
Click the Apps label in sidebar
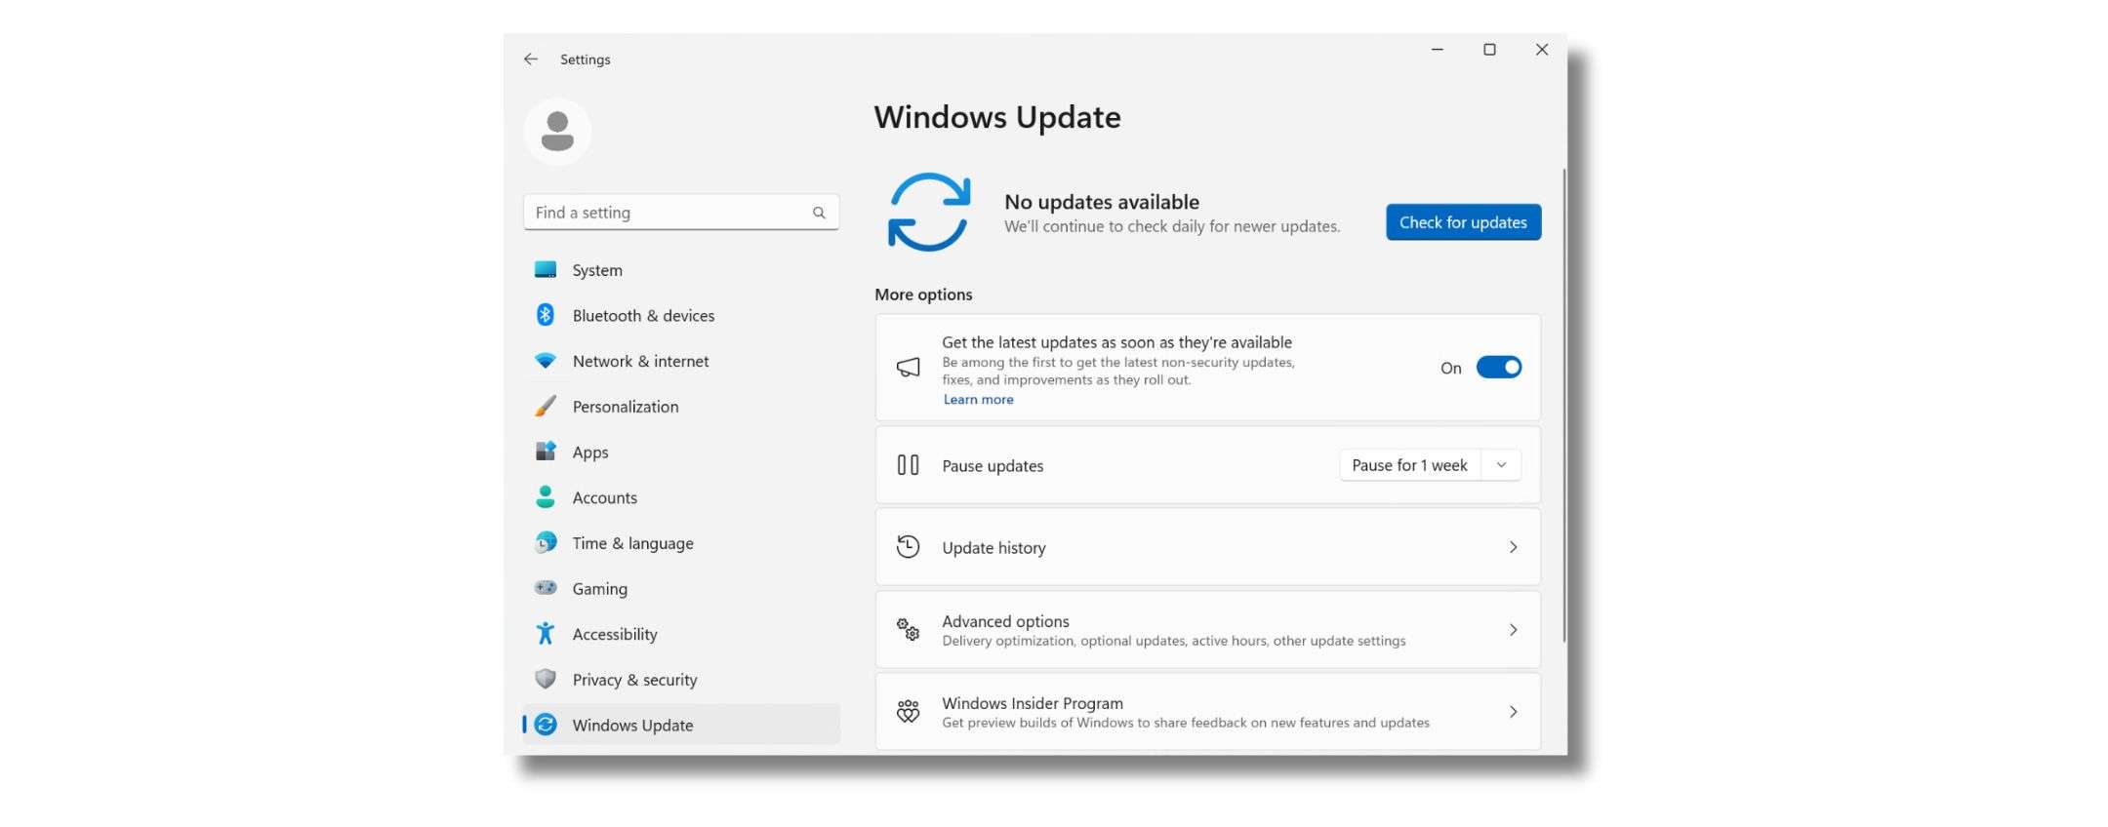pos(590,453)
